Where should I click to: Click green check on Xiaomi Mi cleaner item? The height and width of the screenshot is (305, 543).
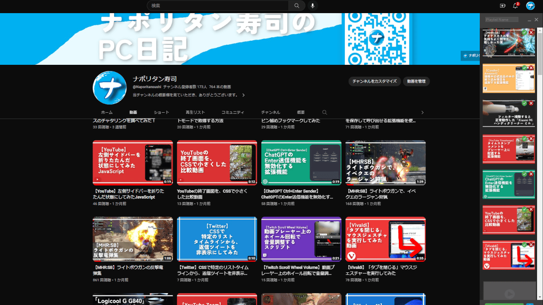click(x=525, y=103)
